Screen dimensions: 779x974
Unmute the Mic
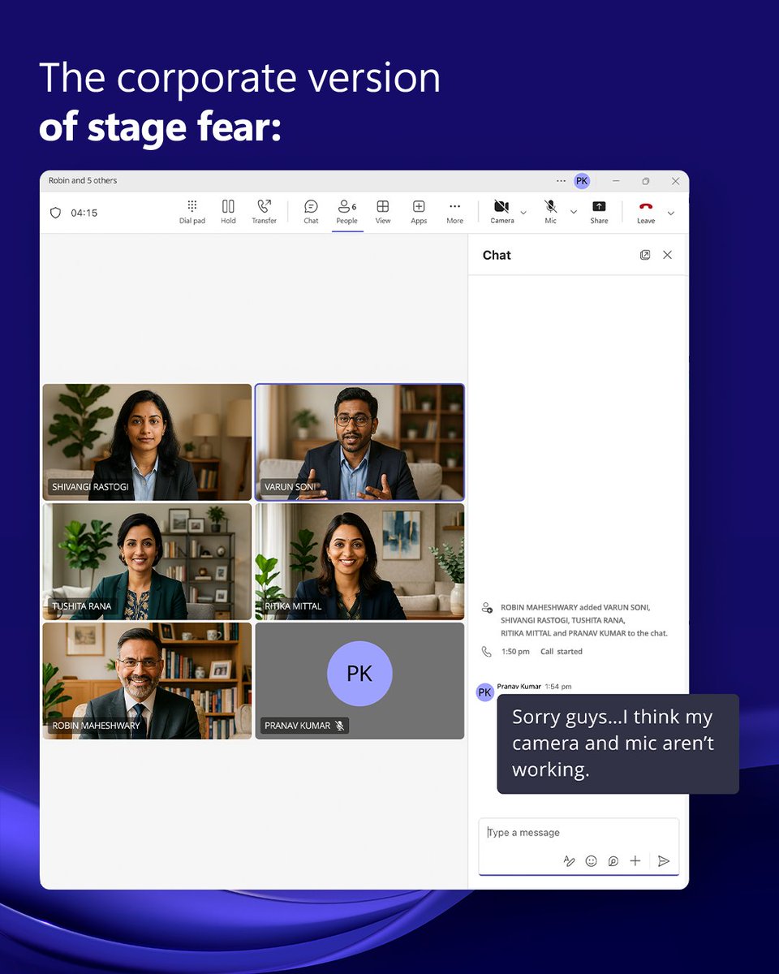[550, 212]
